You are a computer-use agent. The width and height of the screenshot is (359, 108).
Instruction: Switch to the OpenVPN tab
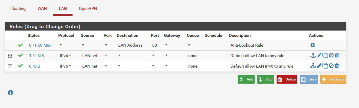pyautogui.click(x=88, y=8)
